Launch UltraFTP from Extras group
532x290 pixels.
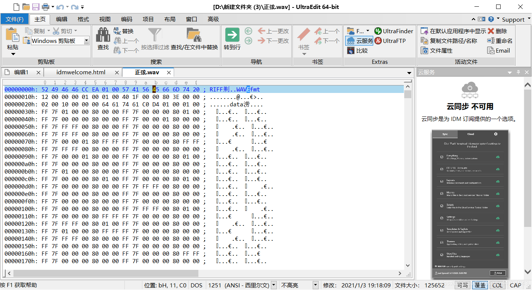click(x=390, y=41)
